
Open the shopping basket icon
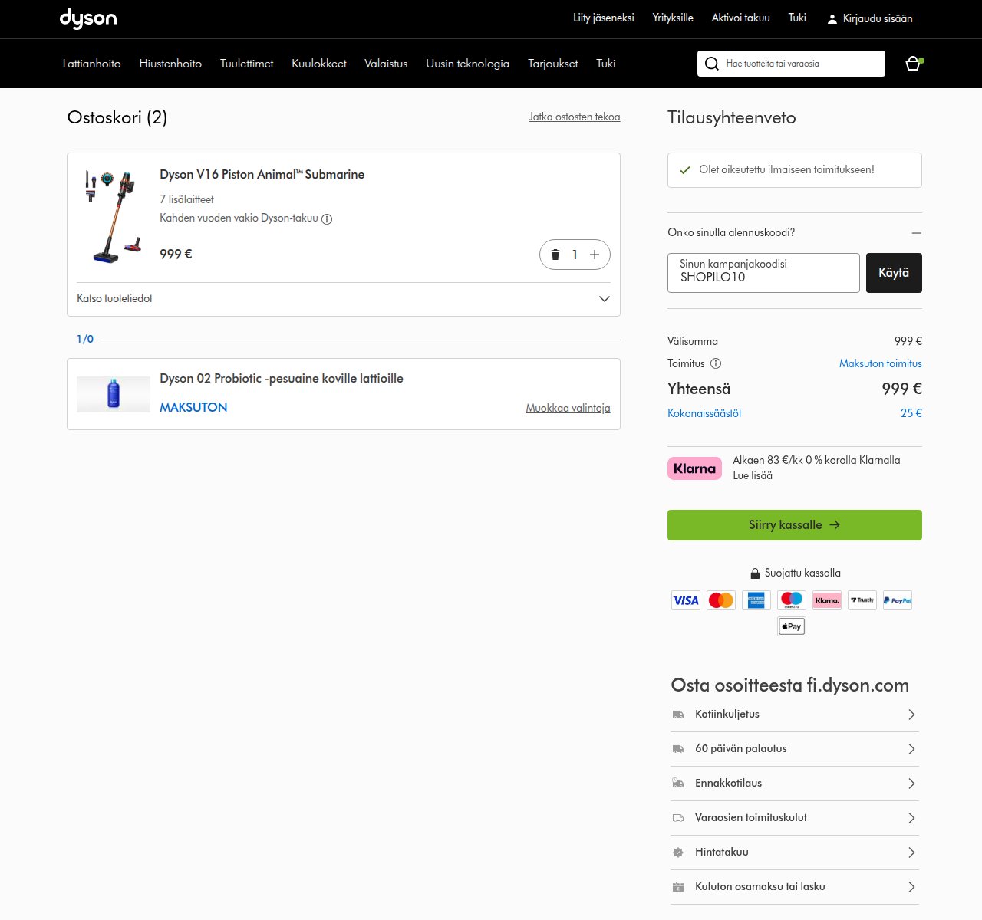[x=913, y=64]
